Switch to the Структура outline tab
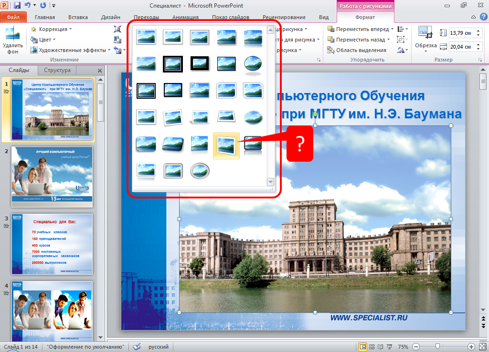This screenshot has height=352, width=489. pyautogui.click(x=57, y=70)
